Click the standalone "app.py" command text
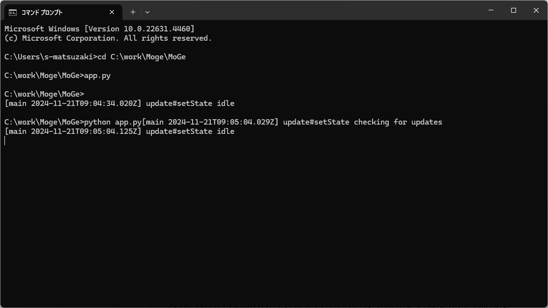This screenshot has height=308, width=548. (x=97, y=76)
